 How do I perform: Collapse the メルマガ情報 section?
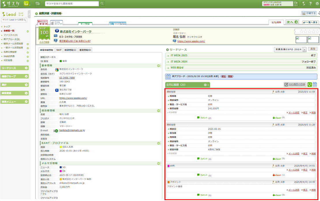point(159,164)
